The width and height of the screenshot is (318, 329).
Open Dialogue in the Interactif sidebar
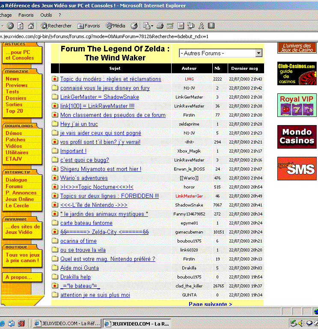[16, 180]
